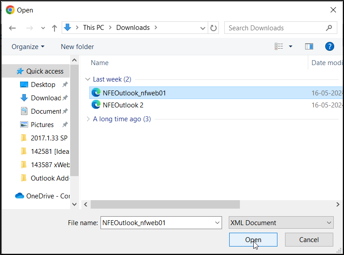This screenshot has width=344, height=255.
Task: Create a New folder
Action: [77, 47]
